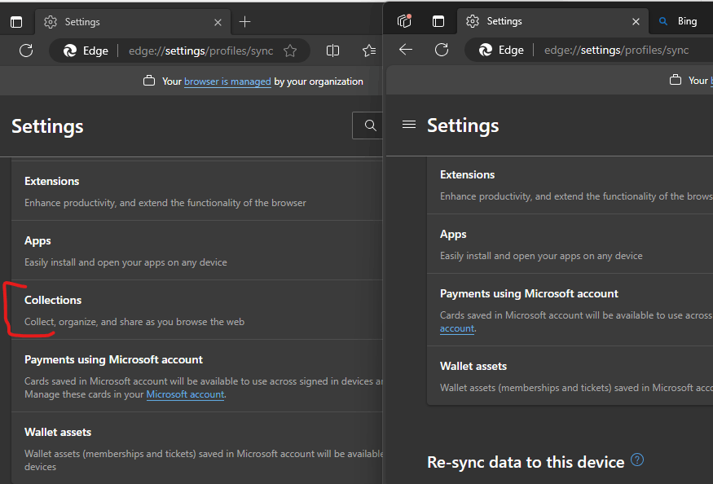Open the favorites list icon
This screenshot has width=713, height=484.
point(369,50)
